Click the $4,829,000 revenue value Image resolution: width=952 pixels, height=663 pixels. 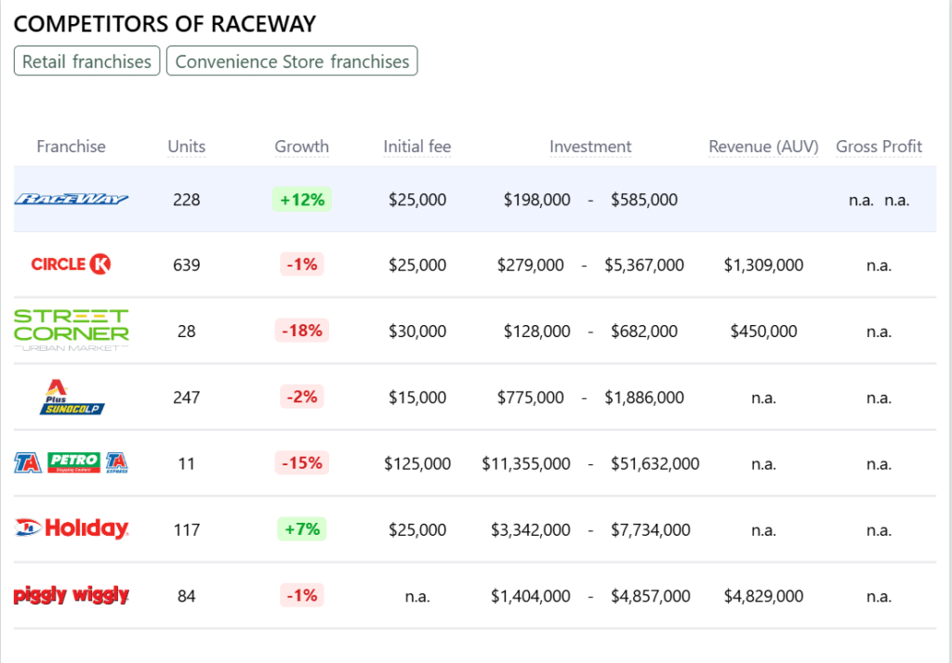tap(763, 596)
